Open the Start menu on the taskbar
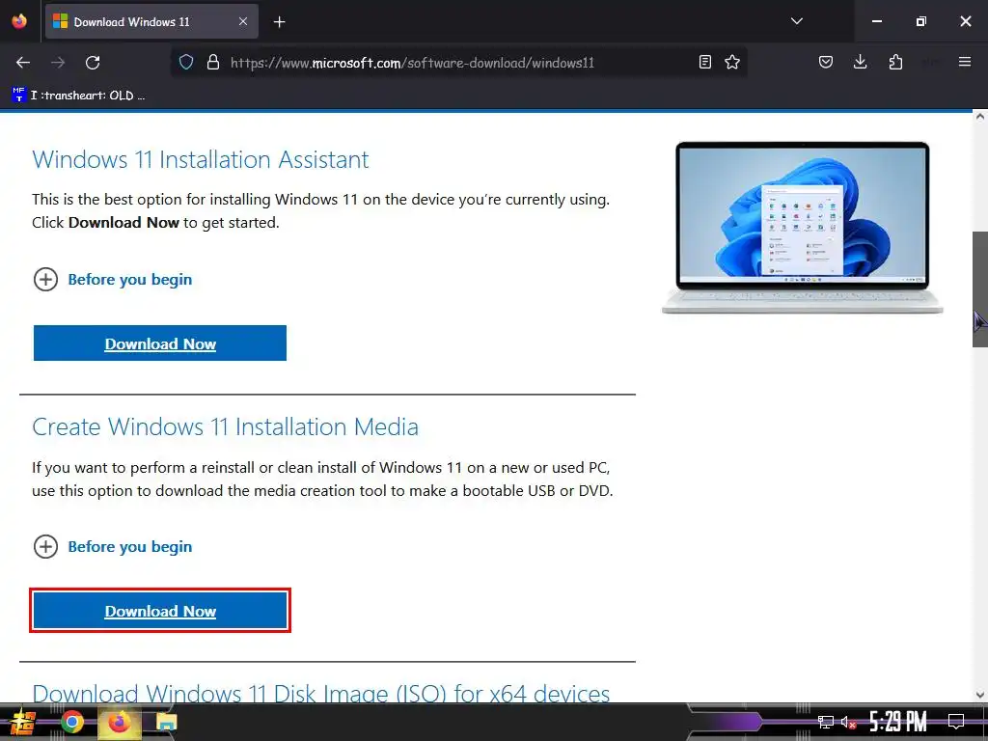 point(23,722)
